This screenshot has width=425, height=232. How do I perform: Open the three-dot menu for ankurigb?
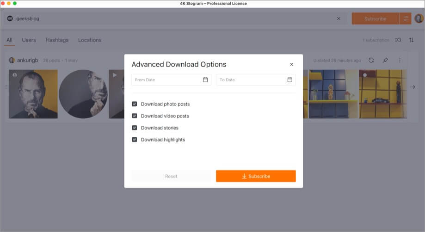pos(400,60)
